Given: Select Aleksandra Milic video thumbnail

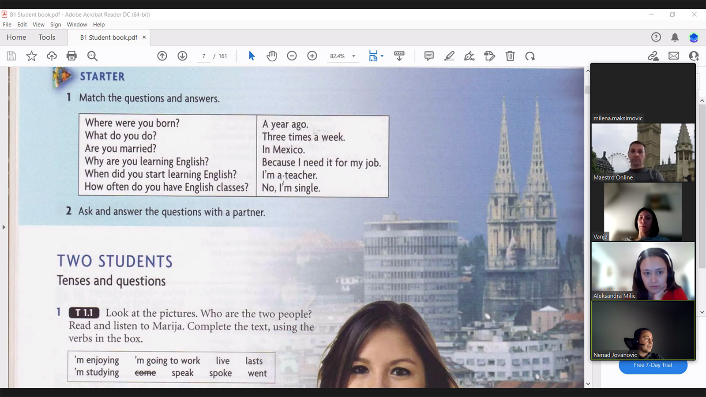Looking at the screenshot, I should (x=643, y=271).
